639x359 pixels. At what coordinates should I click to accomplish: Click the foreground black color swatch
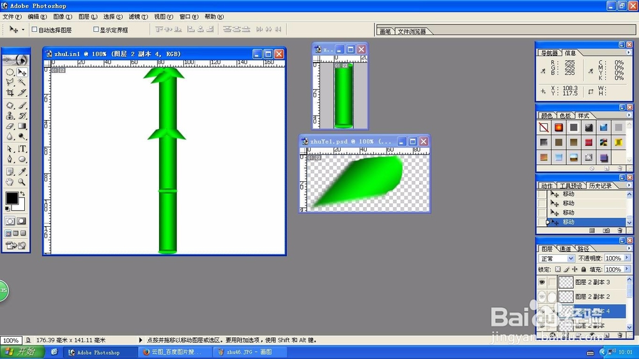[12, 198]
